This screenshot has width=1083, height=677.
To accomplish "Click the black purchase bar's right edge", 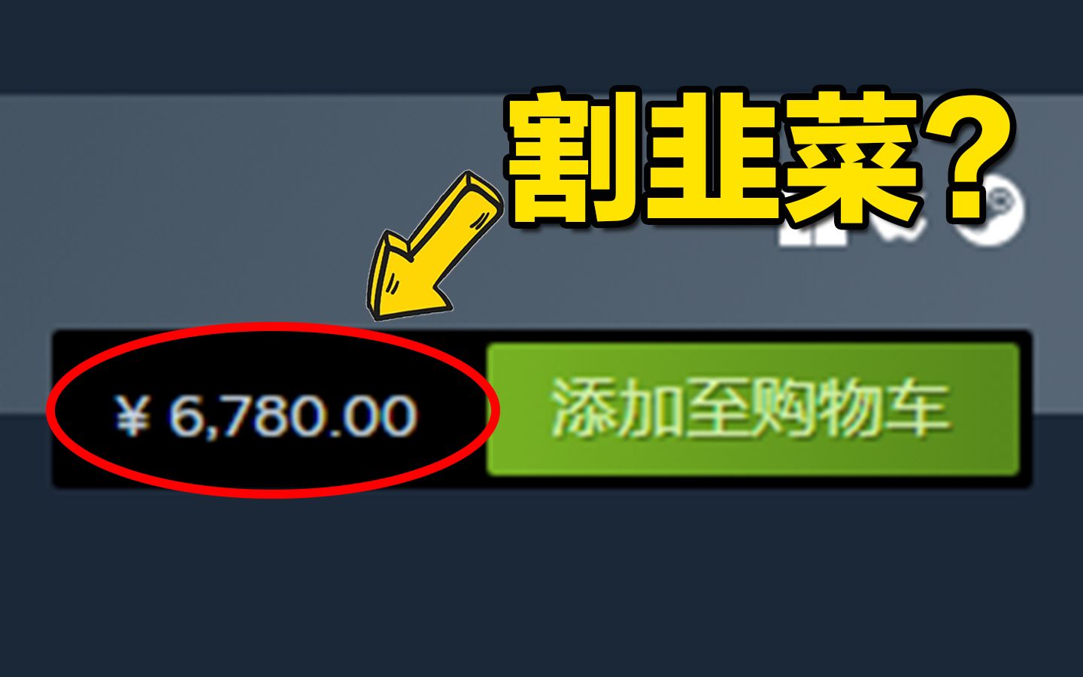I will pyautogui.click(x=1026, y=409).
